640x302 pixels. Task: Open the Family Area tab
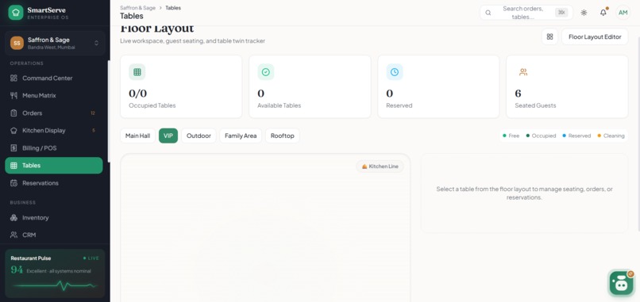point(241,136)
